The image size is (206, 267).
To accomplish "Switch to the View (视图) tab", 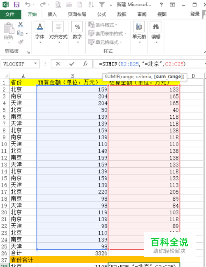I will pyautogui.click(x=162, y=14).
